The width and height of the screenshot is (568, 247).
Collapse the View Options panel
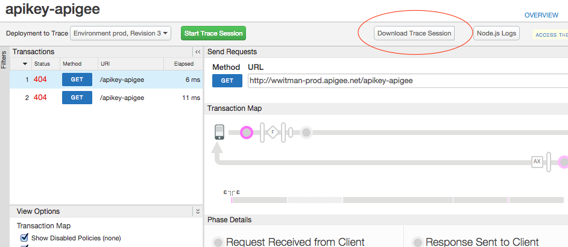pos(197,211)
